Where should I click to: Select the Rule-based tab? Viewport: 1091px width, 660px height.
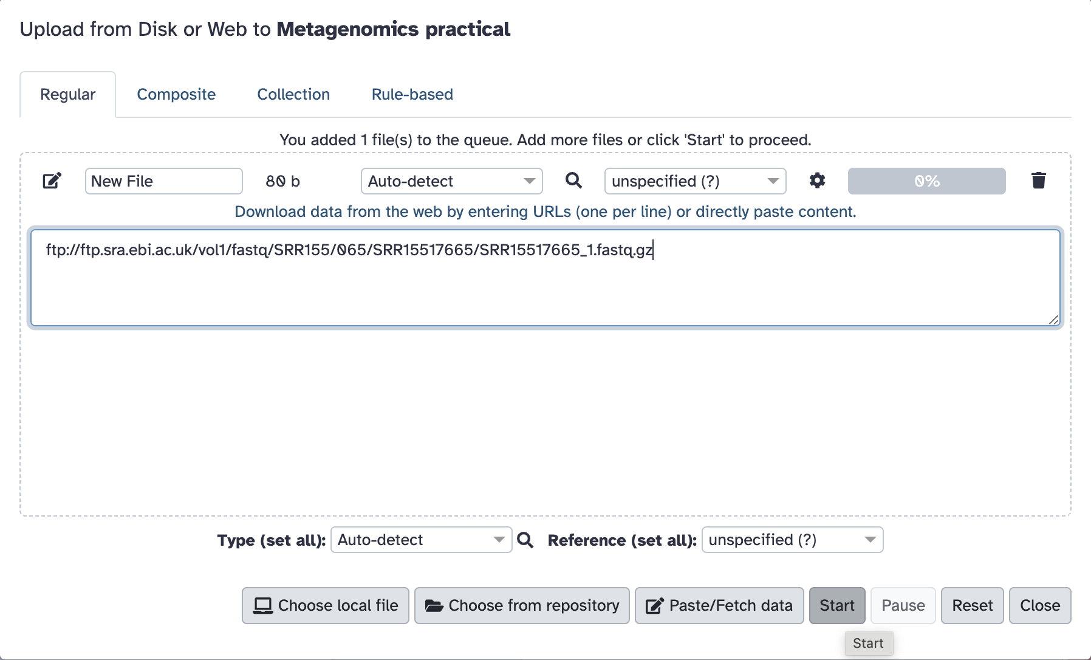(x=412, y=94)
